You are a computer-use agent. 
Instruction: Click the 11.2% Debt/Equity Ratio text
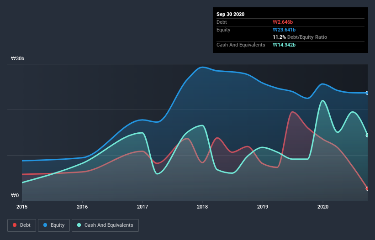(x=300, y=37)
